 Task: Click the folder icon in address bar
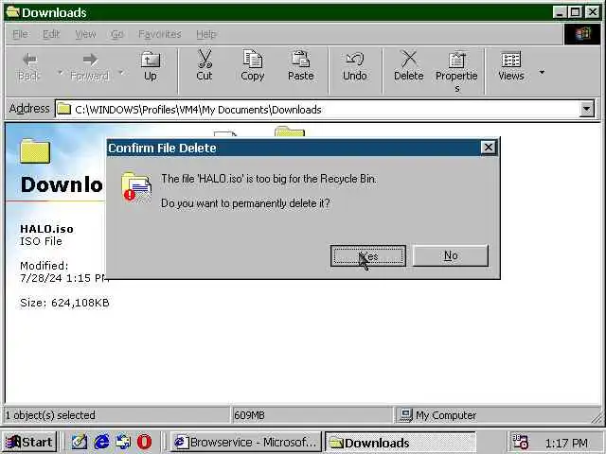click(x=64, y=110)
